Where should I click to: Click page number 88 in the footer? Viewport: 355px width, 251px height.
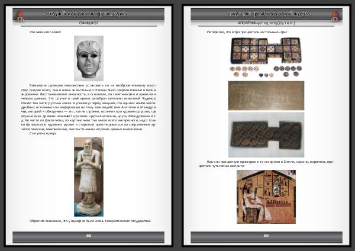[89, 236]
